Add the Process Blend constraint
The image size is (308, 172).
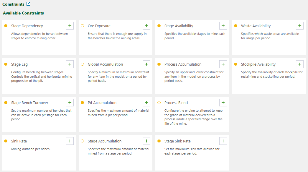pyautogui.click(x=223, y=103)
